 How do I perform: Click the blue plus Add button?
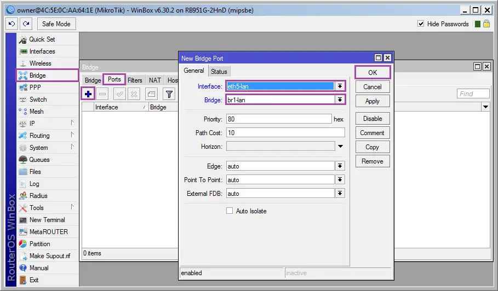tap(88, 94)
